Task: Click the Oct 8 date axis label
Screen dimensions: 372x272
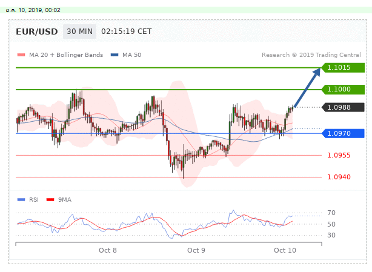Action: (x=108, y=250)
